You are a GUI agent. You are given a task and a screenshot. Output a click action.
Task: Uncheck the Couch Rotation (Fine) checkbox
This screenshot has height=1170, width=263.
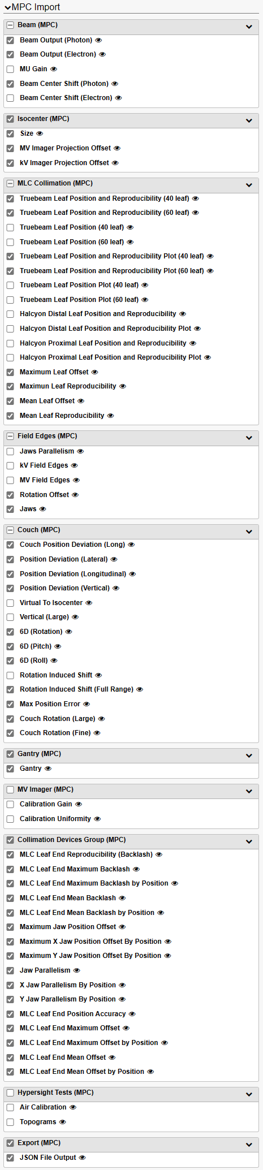click(x=10, y=733)
